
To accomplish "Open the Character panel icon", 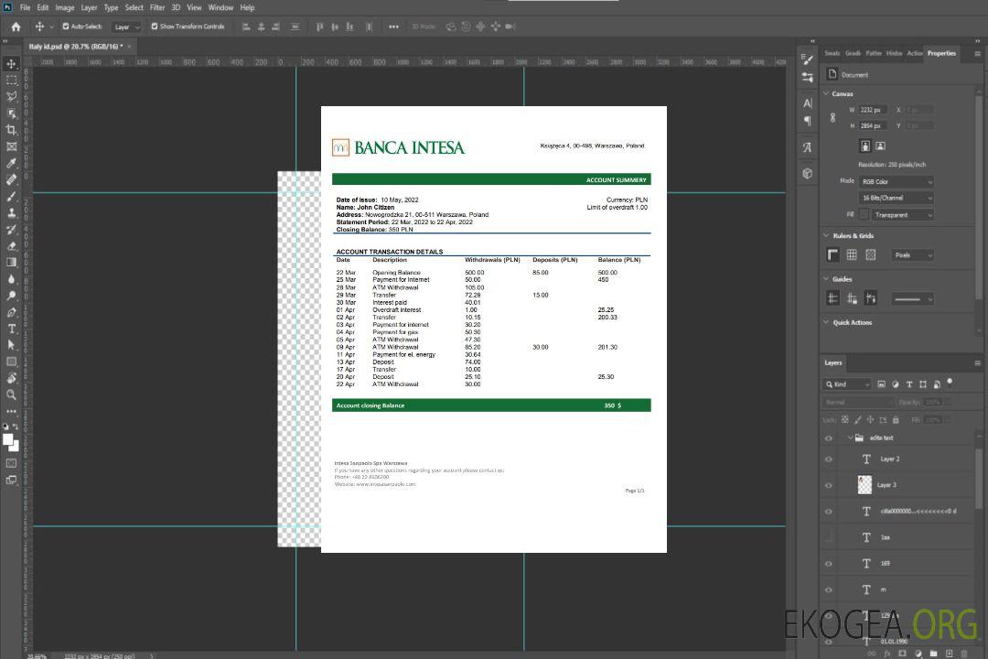I will [x=807, y=103].
